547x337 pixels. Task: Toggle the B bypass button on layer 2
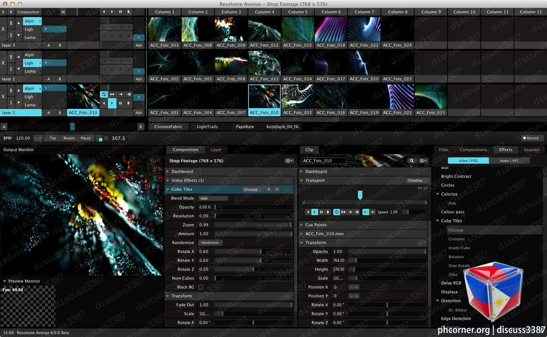(11, 57)
